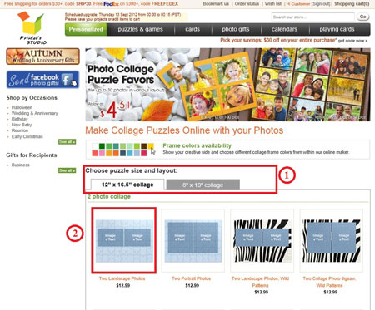Choose the Two Landscape Photos layout thumbnail
Viewport: 375px width, 310px height.
tap(124, 240)
